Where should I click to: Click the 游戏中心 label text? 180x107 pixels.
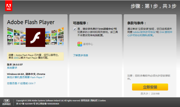click(x=88, y=44)
